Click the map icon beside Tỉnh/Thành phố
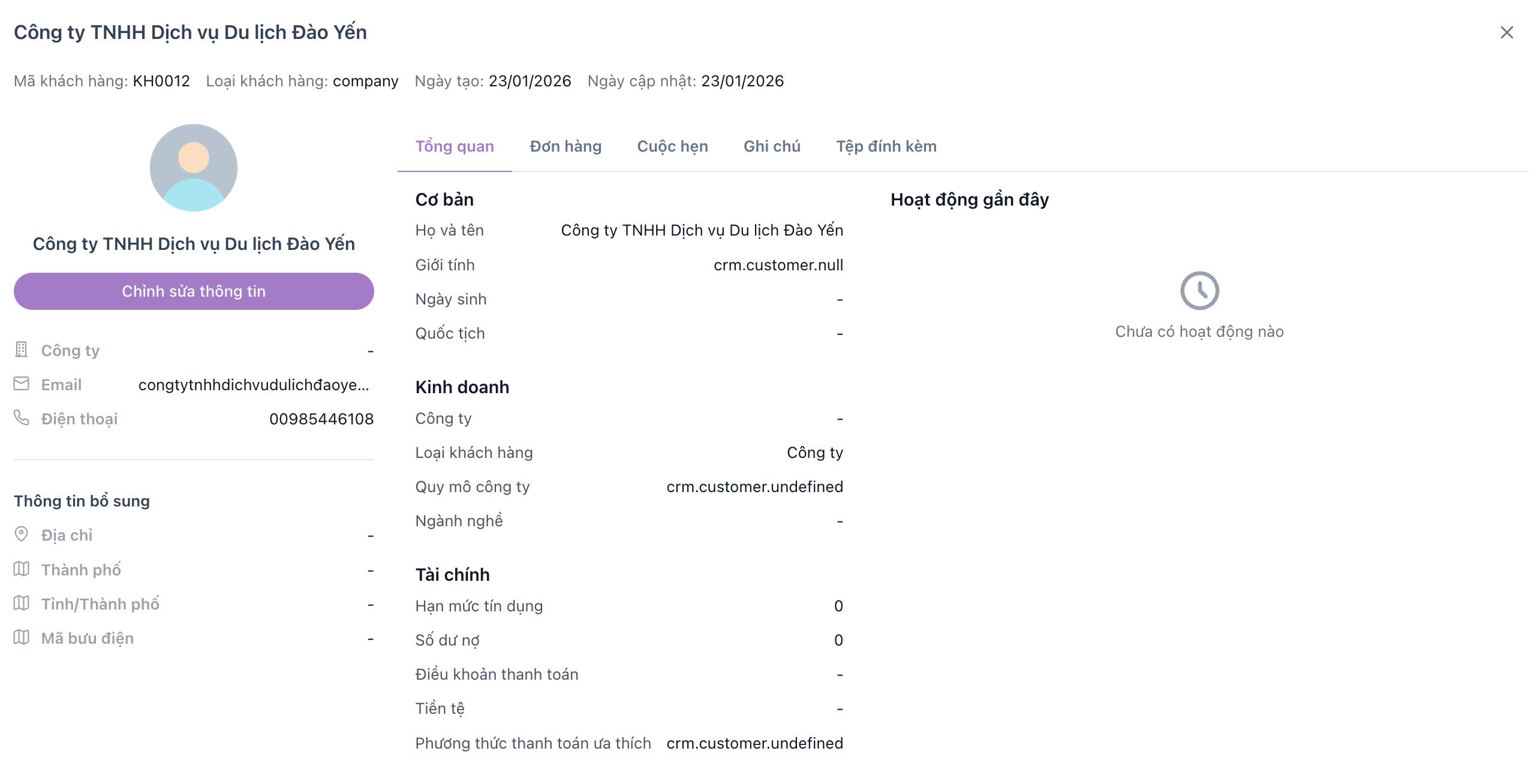1540x760 pixels. pos(22,603)
